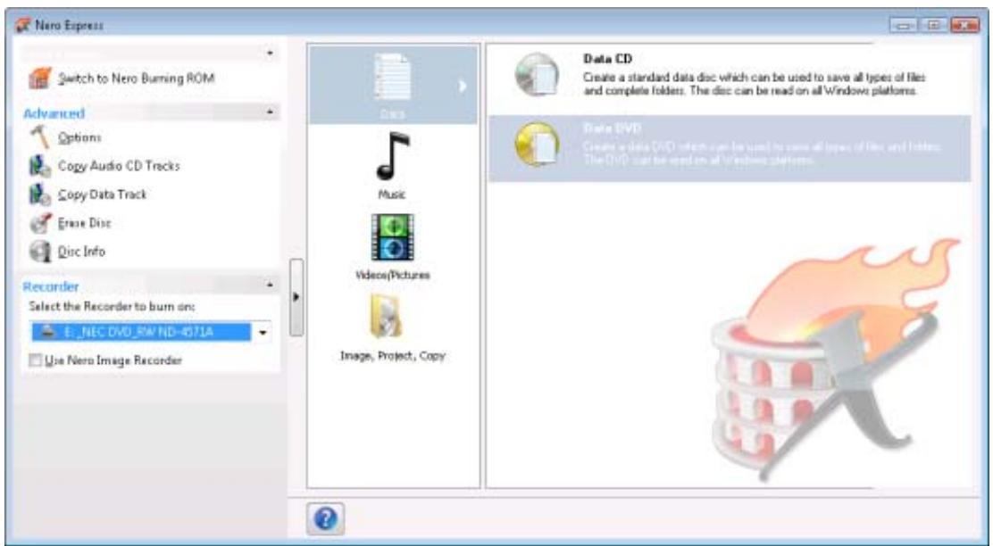
Task: Select the Videos/Pictures film icon
Action: (x=393, y=237)
